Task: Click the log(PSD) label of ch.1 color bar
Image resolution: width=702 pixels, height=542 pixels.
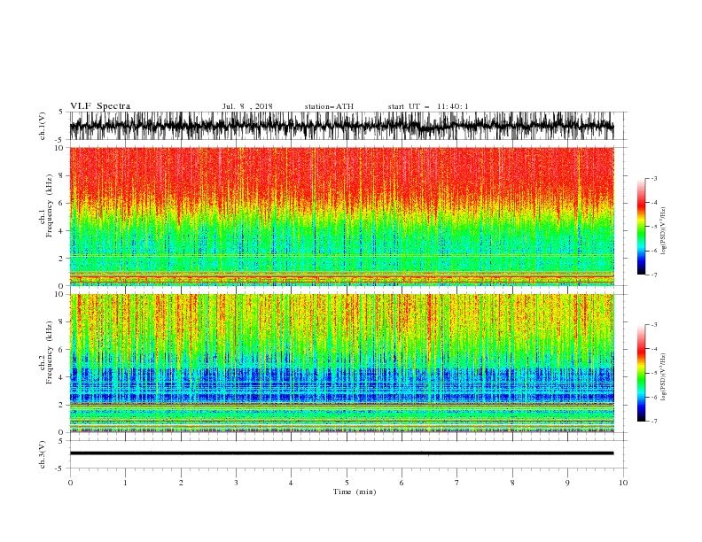Action: (663, 231)
